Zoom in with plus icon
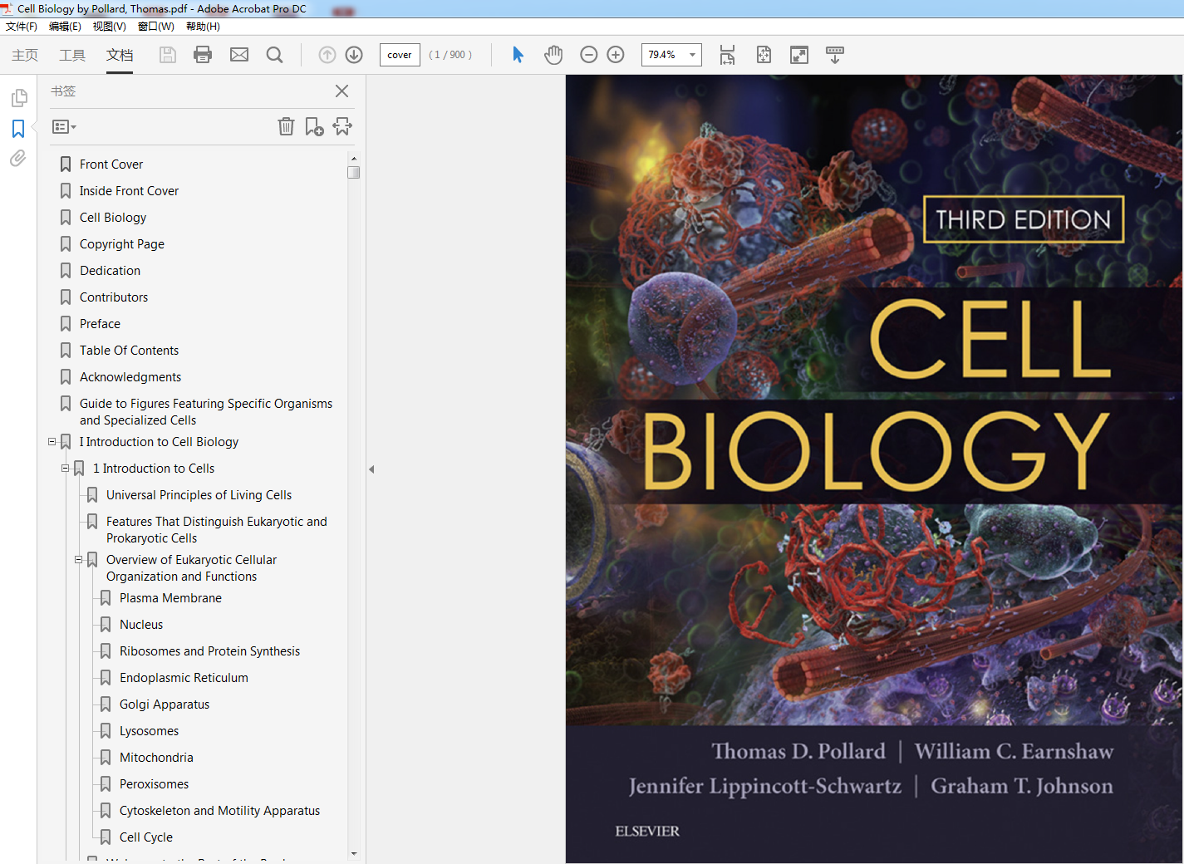The width and height of the screenshot is (1184, 864). 616,55
